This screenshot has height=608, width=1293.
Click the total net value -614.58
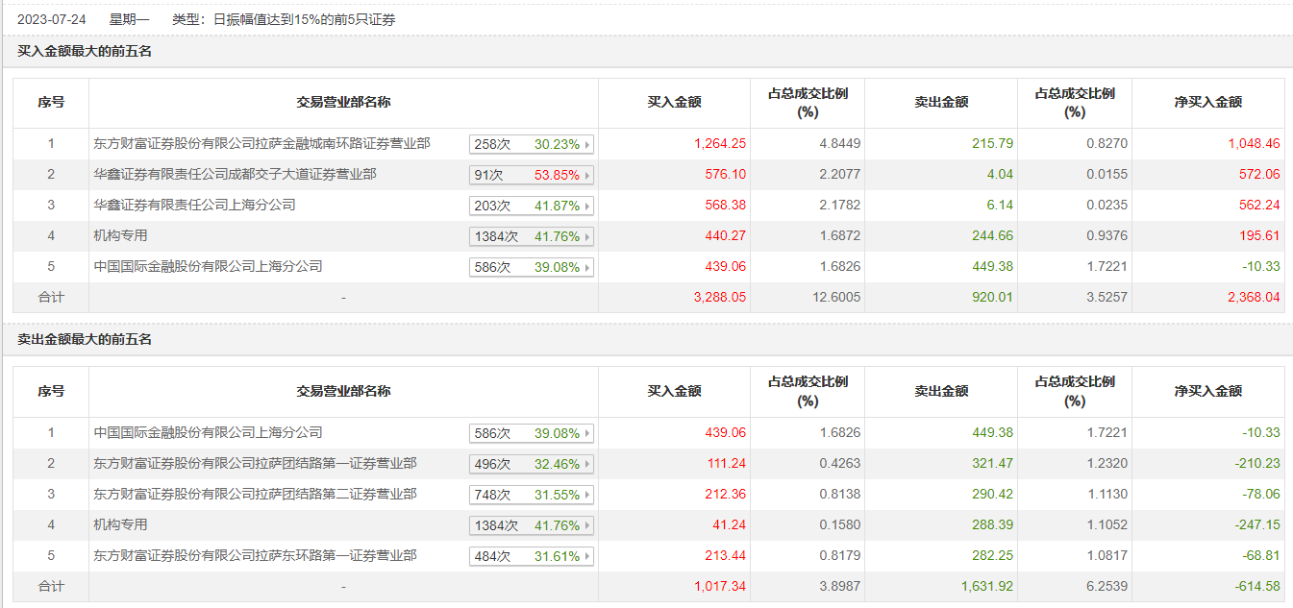(x=1256, y=586)
